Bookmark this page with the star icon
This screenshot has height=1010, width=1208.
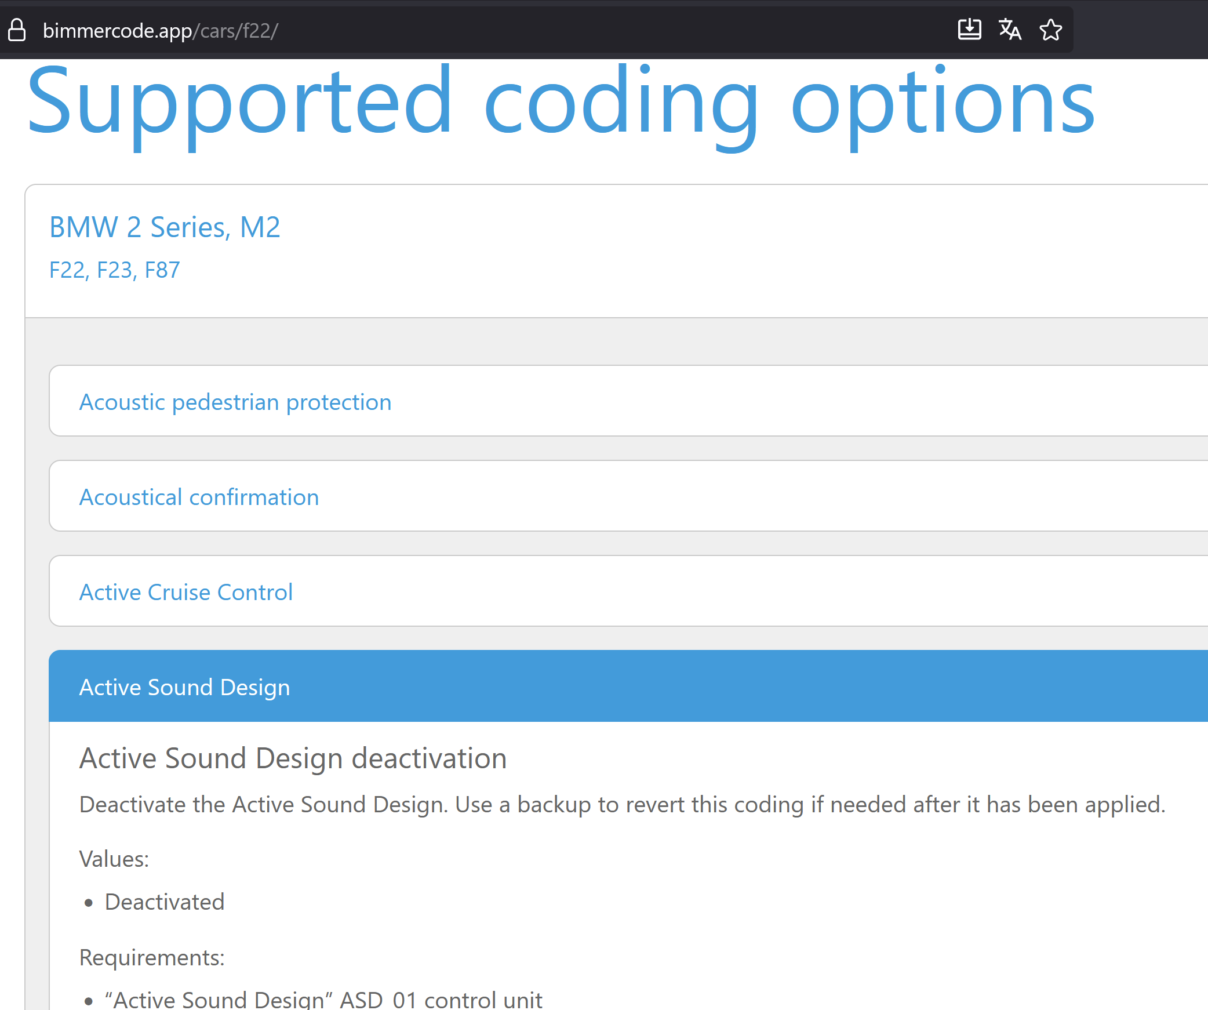coord(1050,30)
